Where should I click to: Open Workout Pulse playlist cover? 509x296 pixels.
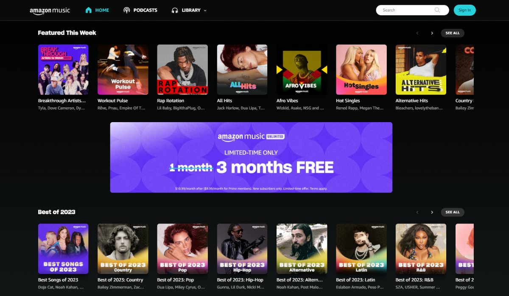pyautogui.click(x=123, y=70)
